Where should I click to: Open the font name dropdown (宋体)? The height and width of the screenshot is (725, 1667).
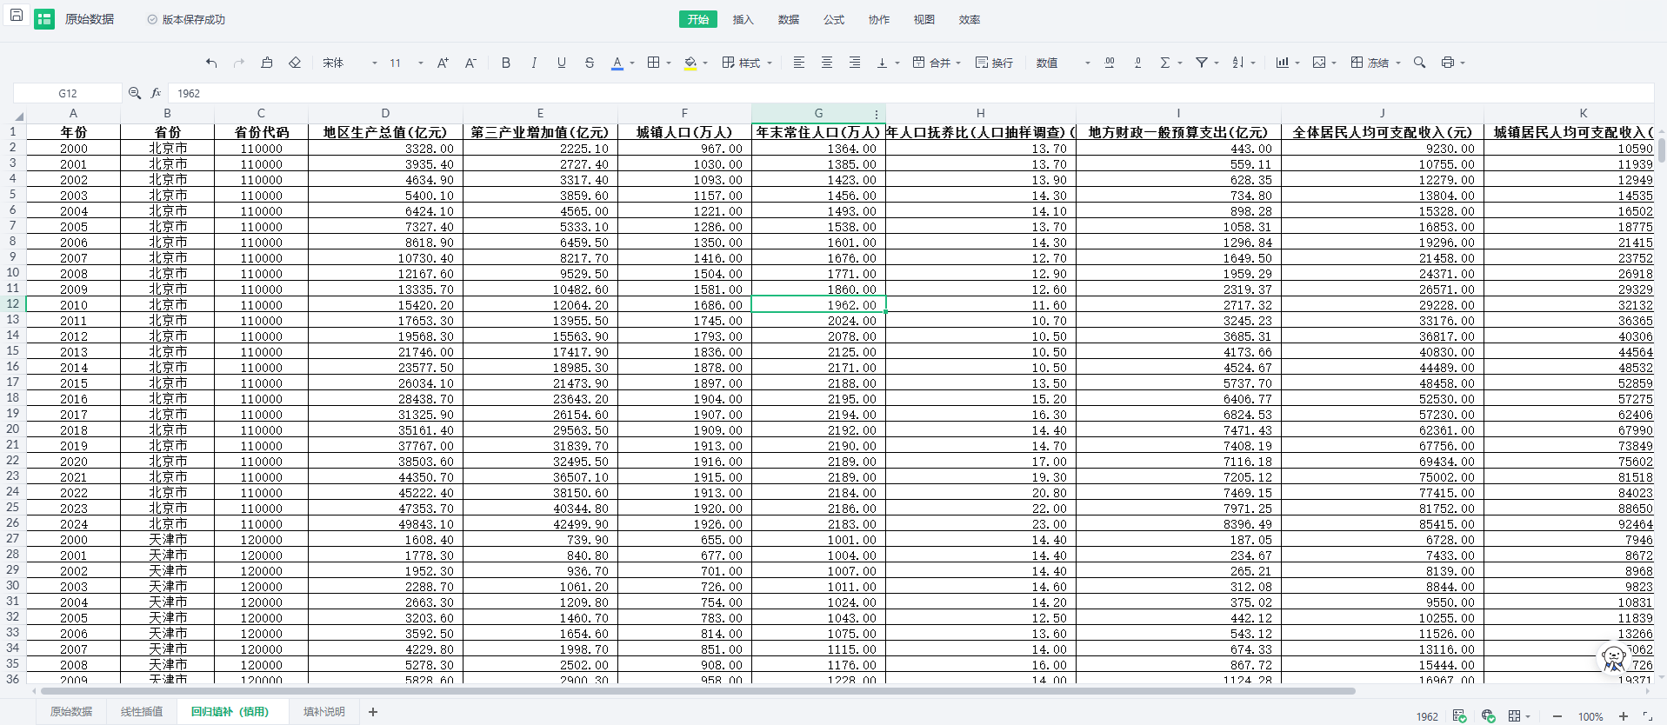(x=350, y=63)
